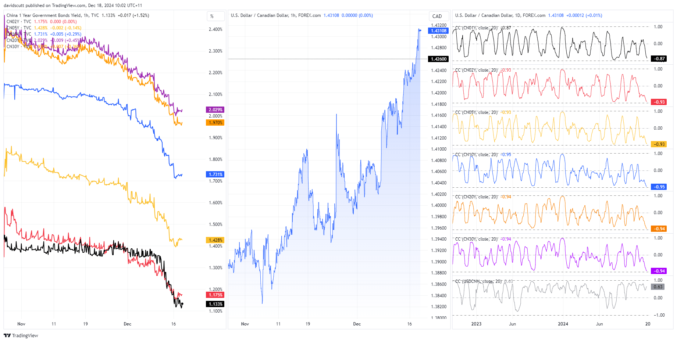Open the CAD currency selector on USD/CAD chart

coord(439,16)
